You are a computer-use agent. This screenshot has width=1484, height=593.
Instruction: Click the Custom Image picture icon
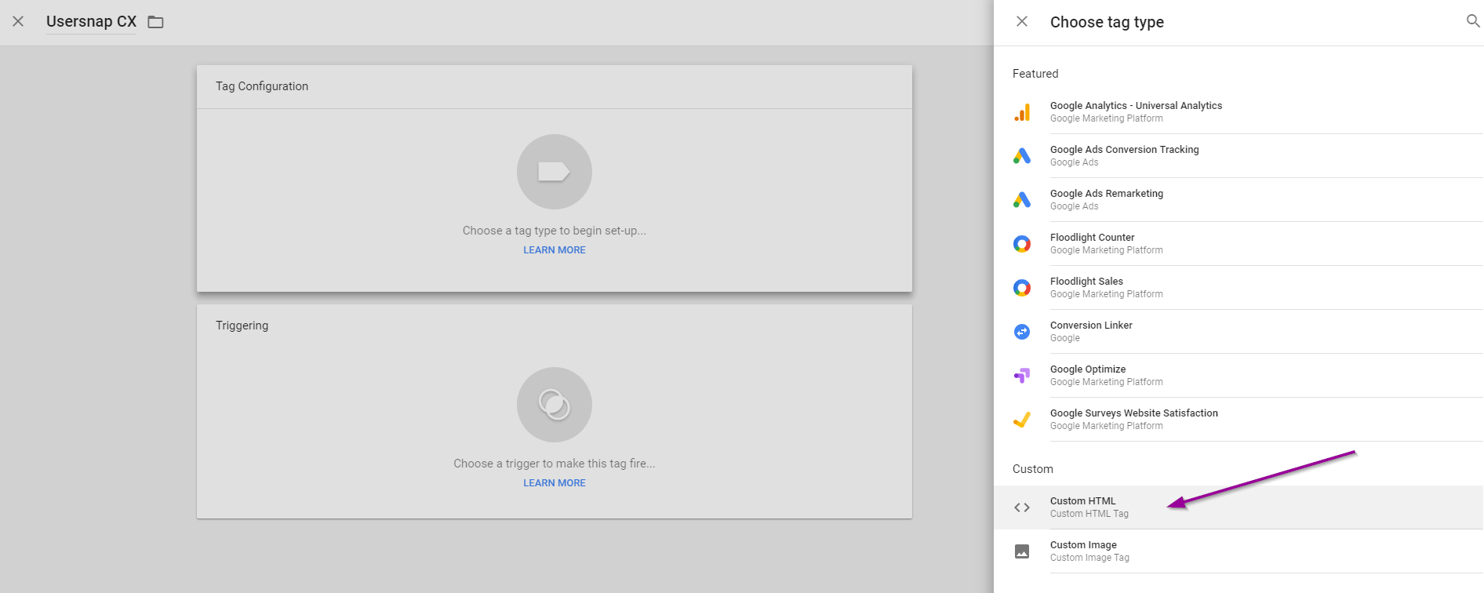pos(1022,551)
